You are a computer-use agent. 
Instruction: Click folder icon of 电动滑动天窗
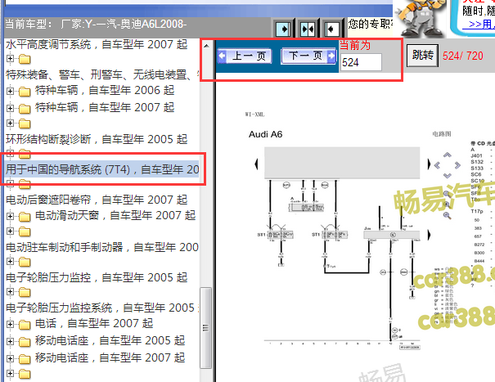(25, 217)
